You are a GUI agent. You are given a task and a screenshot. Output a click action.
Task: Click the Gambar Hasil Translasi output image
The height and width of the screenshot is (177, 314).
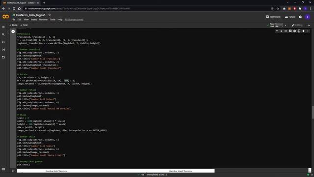(181, 171)
